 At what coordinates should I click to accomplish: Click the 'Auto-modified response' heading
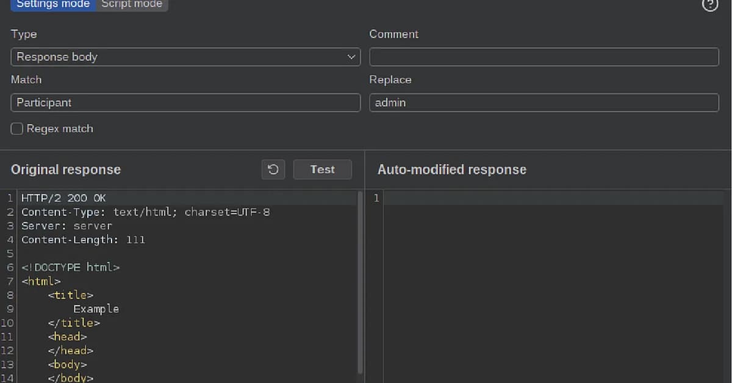click(452, 170)
